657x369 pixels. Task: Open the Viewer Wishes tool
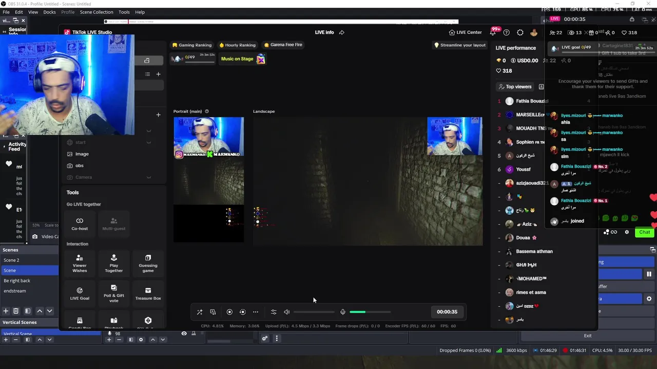80,263
